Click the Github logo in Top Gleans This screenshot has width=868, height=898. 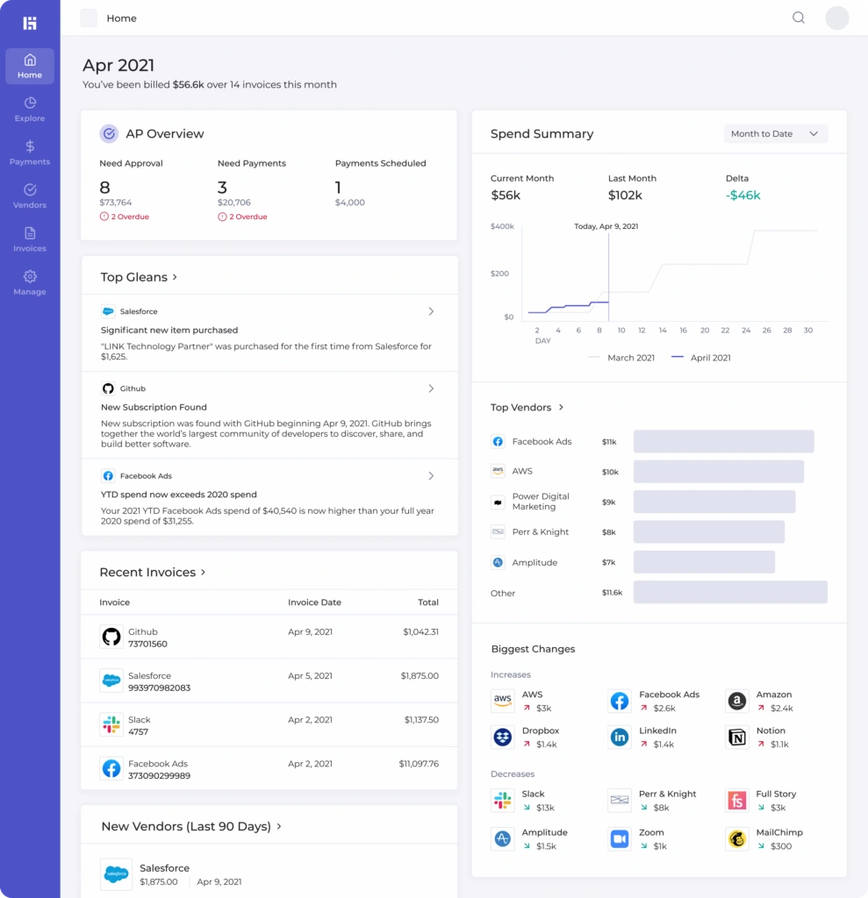[108, 388]
